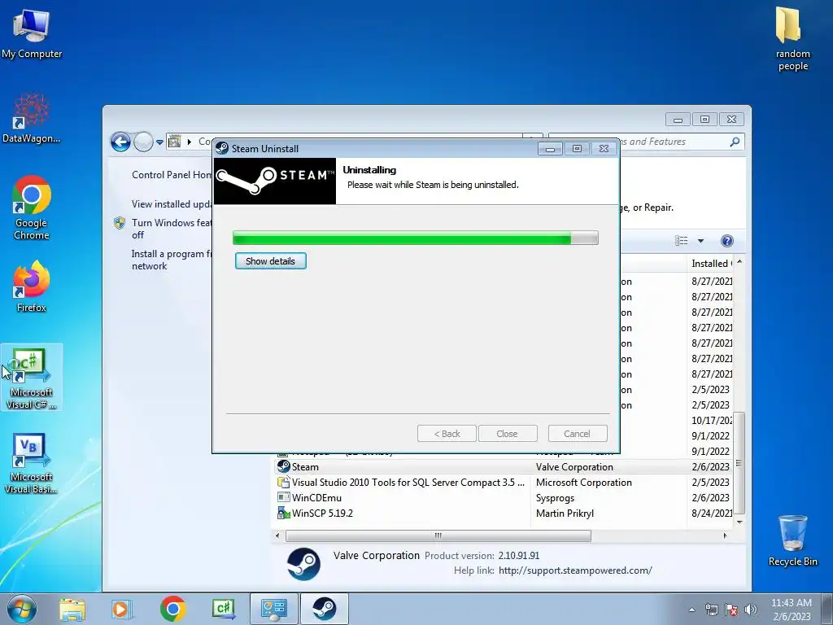Open Windows Explorer from taskbar
833x625 pixels.
[x=72, y=609]
